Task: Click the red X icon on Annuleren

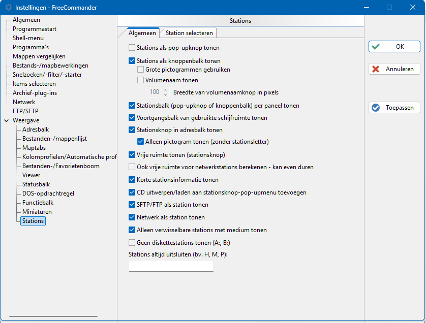Action: (376, 69)
